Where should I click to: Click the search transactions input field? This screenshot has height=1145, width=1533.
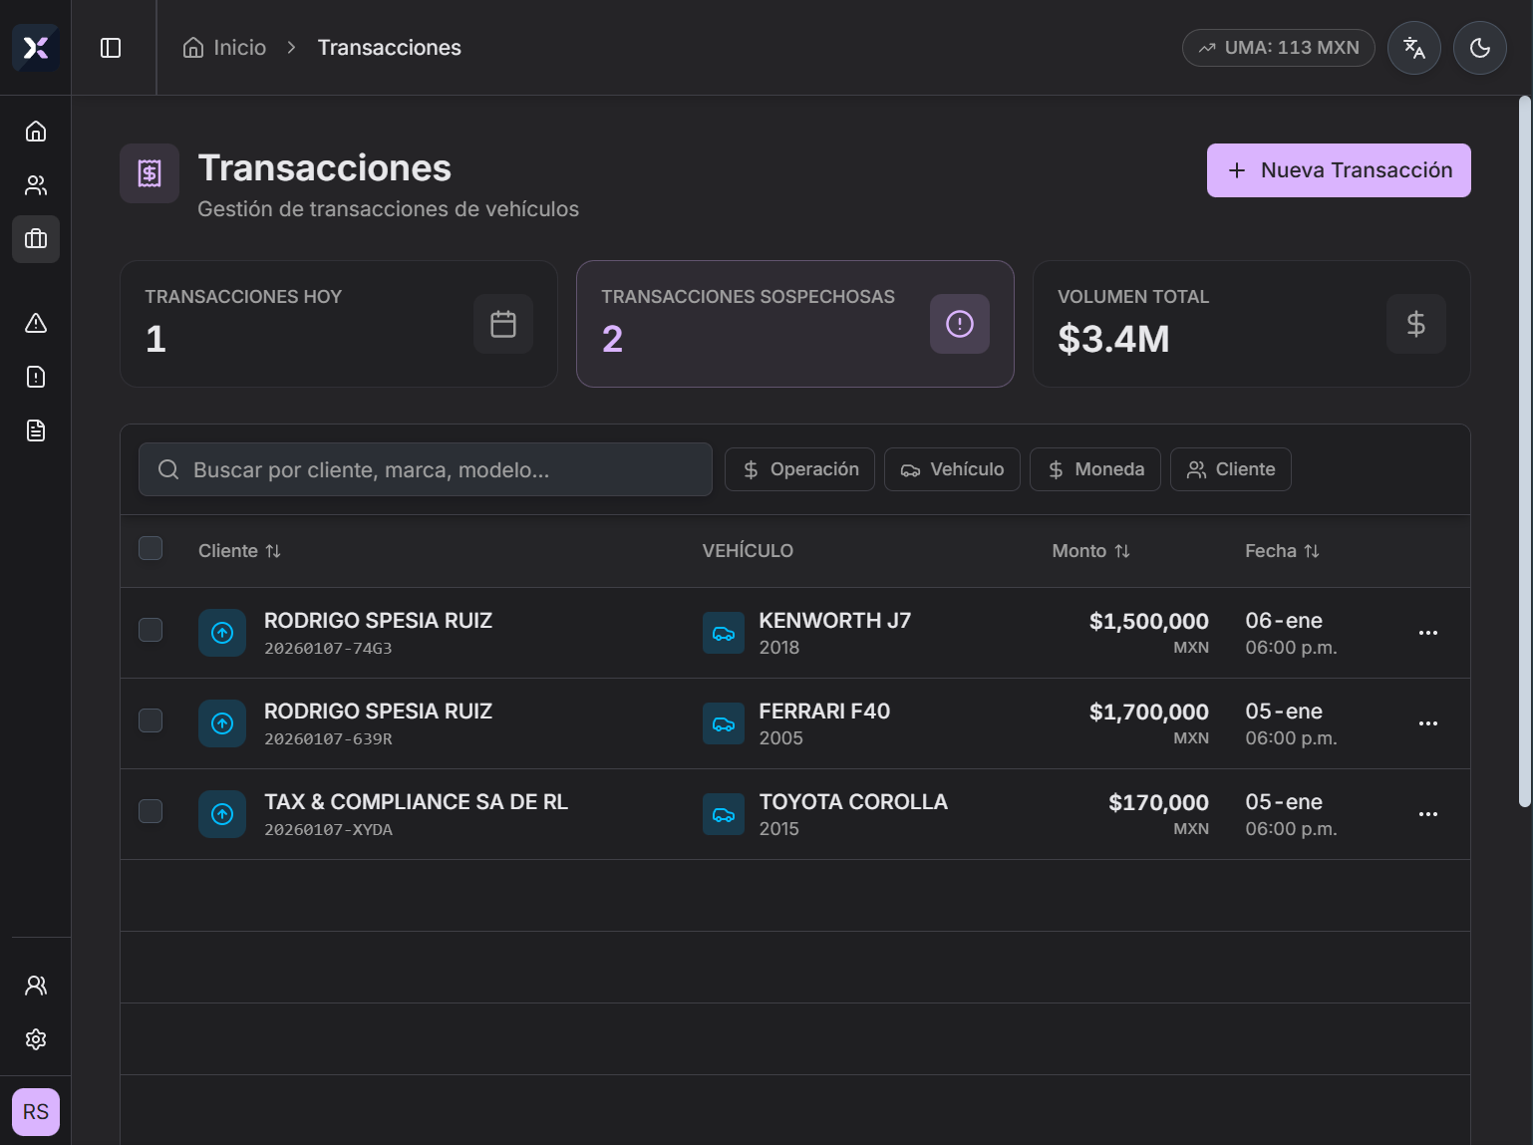point(425,468)
